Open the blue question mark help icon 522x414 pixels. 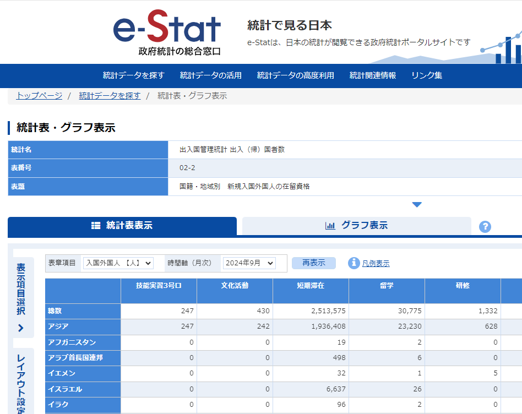[485, 227]
